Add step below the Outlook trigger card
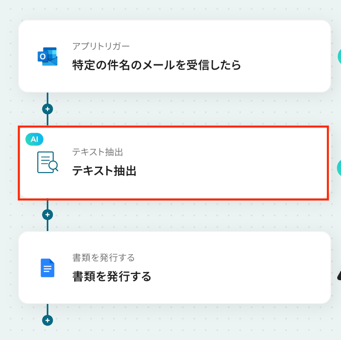 coord(48,109)
